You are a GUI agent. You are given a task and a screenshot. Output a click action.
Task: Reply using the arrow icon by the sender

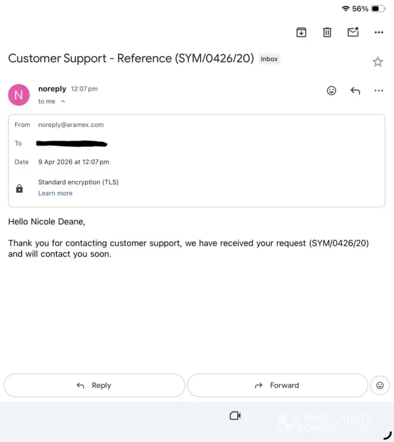click(355, 91)
